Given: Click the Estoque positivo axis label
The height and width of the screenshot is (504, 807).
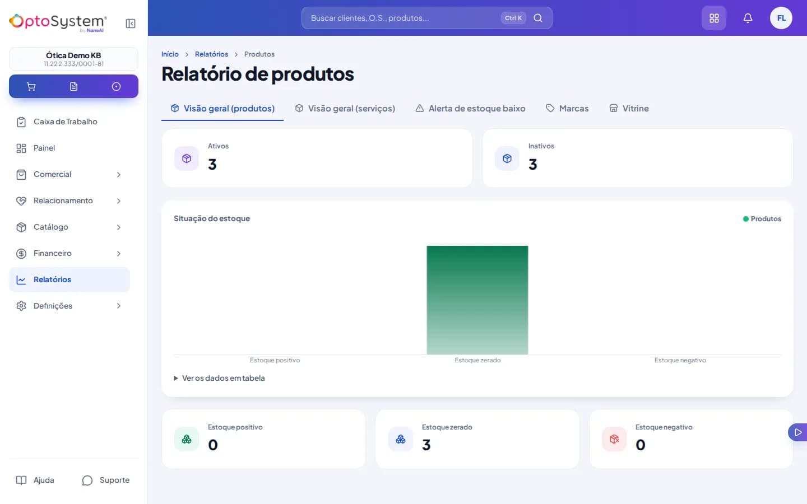Looking at the screenshot, I should [x=275, y=360].
